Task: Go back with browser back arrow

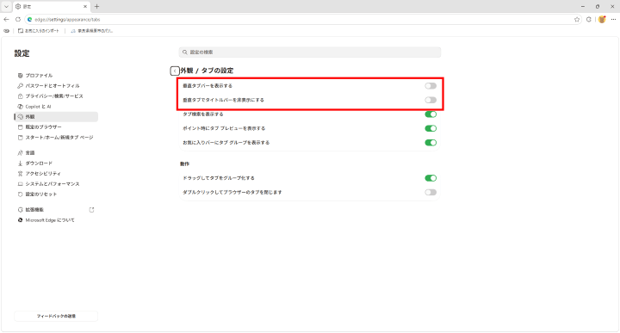Action: click(x=6, y=19)
